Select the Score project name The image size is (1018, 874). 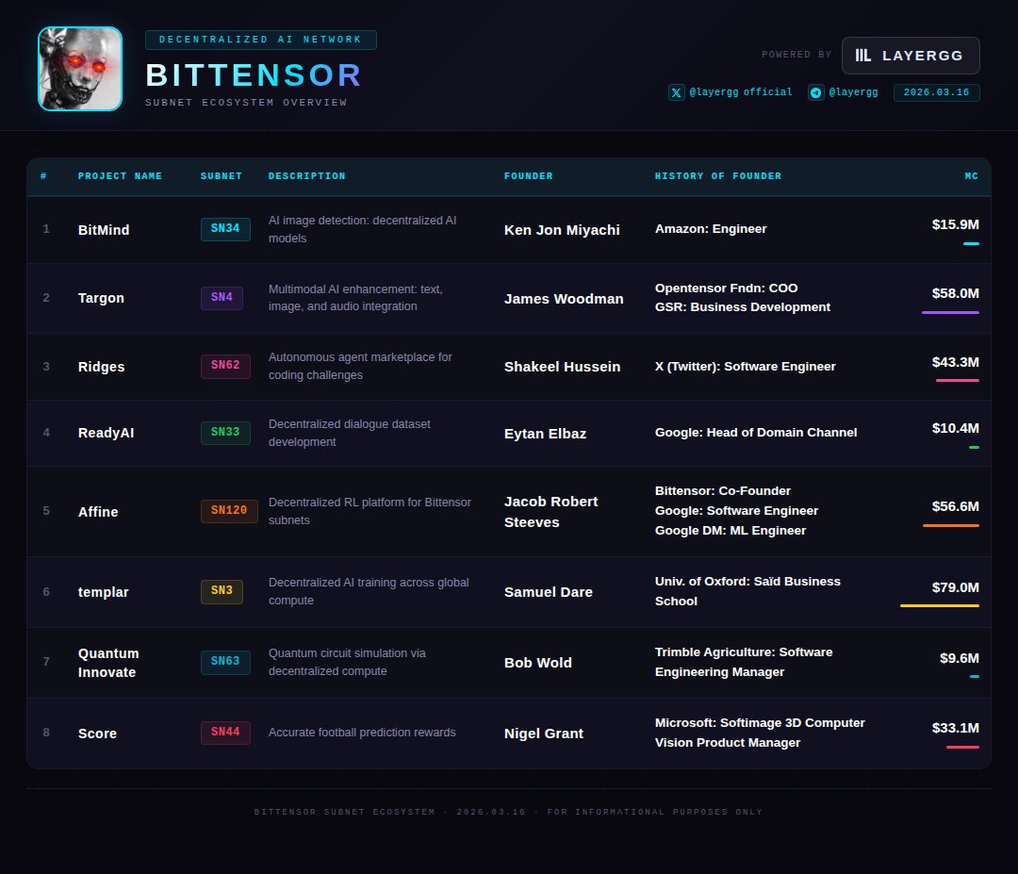[97, 734]
